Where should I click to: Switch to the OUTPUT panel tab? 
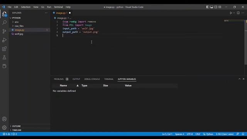(x=76, y=79)
